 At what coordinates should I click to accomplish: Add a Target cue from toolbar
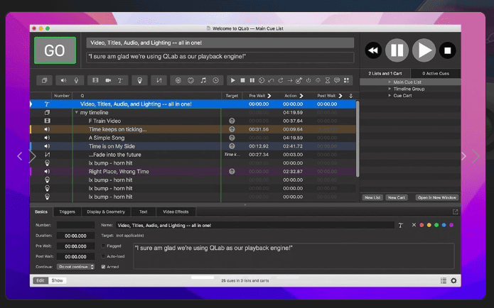pos(299,80)
